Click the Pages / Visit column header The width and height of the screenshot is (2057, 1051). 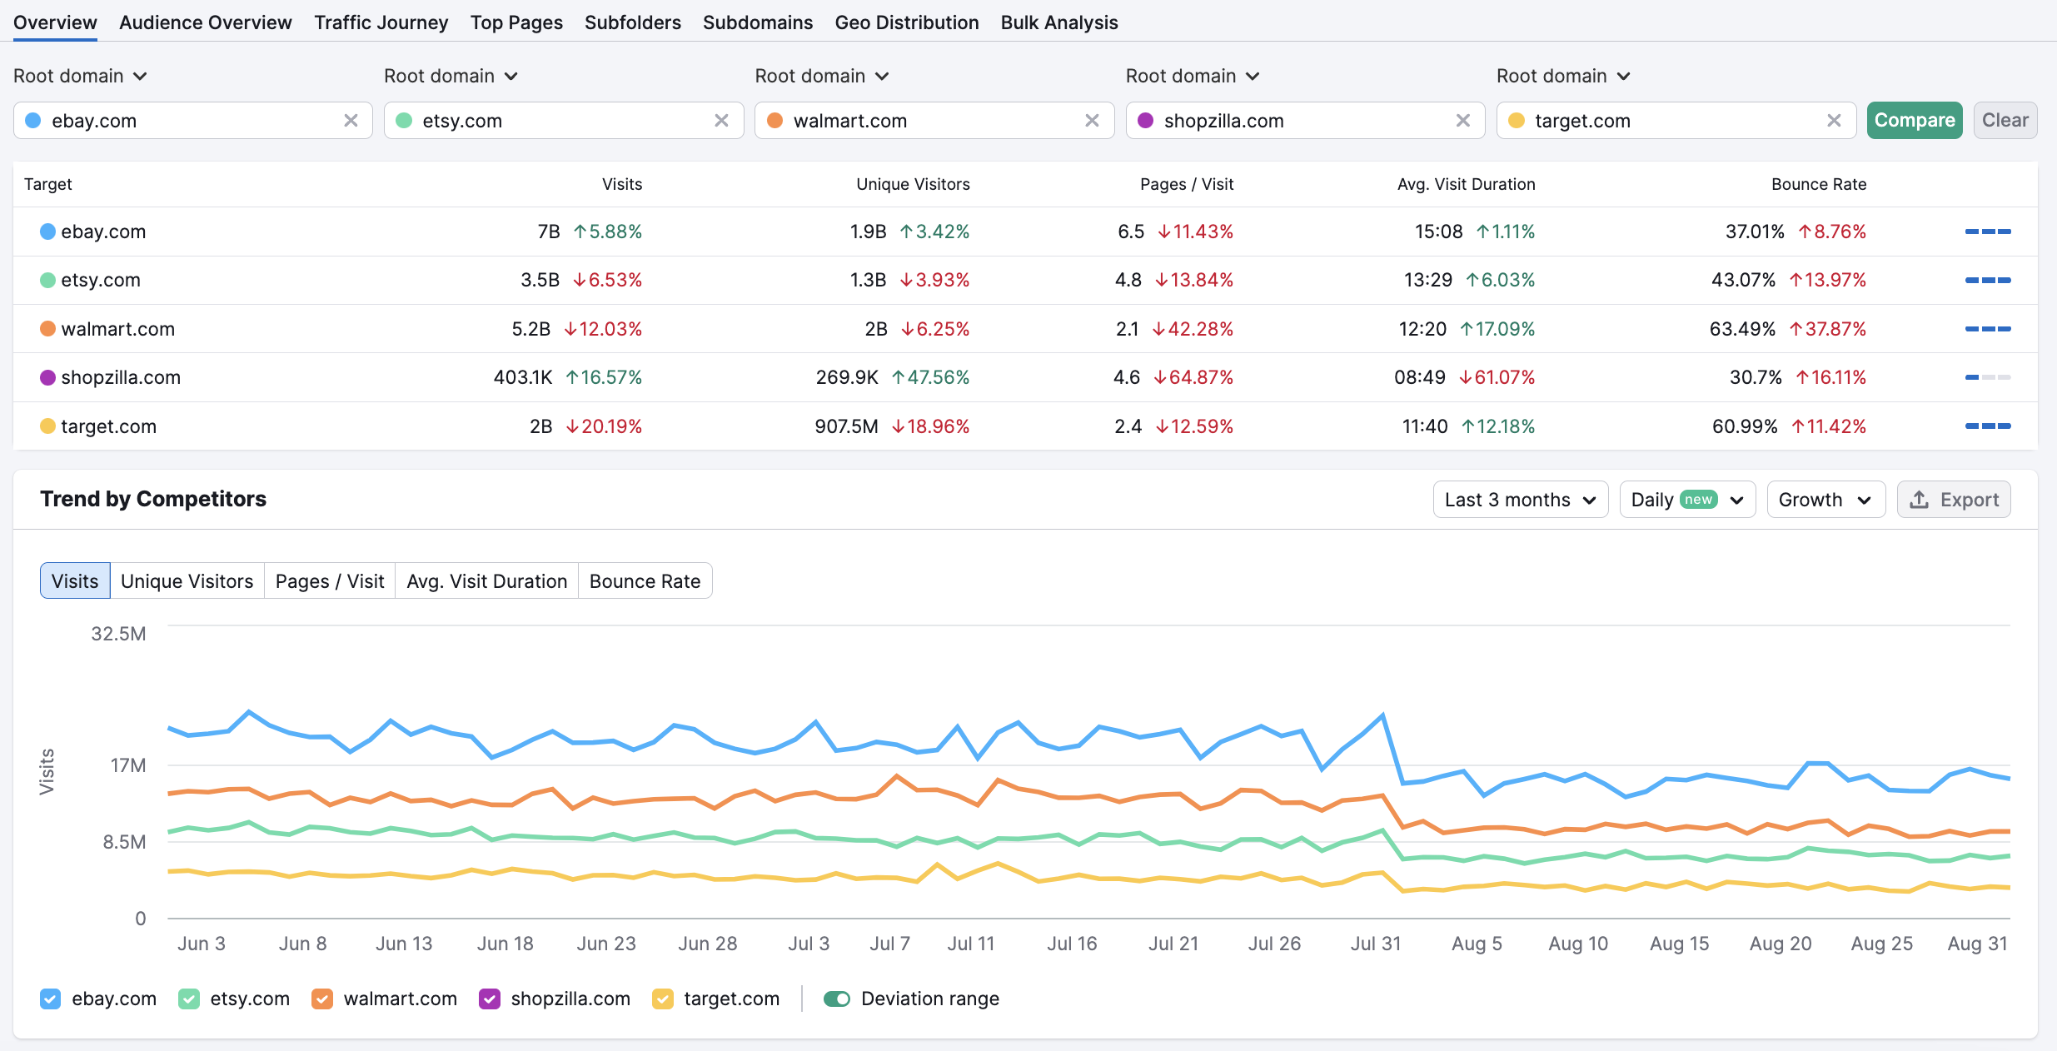click(1187, 184)
